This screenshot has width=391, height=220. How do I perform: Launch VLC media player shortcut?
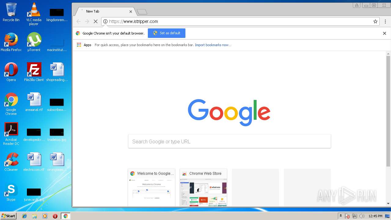pos(34,14)
